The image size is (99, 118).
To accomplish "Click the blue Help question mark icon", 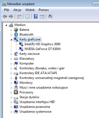I will pos(36,16).
